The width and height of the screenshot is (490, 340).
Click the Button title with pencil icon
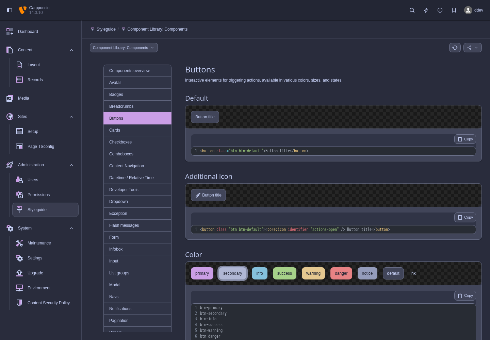(x=208, y=195)
